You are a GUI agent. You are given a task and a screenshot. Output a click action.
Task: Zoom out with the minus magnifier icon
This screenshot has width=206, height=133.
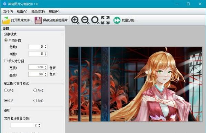pyautogui.click(x=85, y=20)
